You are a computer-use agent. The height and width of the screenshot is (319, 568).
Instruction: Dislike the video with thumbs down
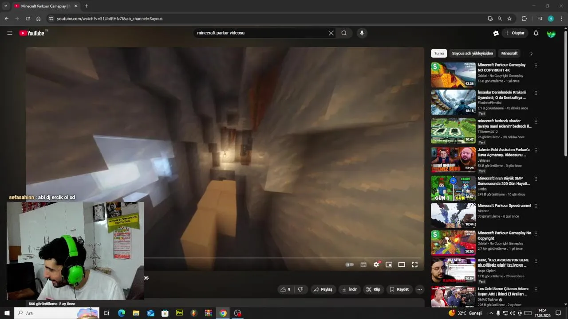click(x=300, y=289)
